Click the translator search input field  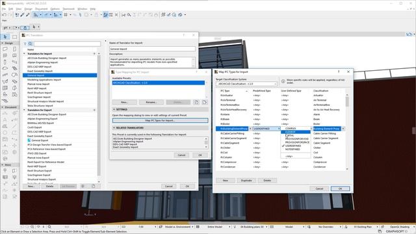point(67,44)
